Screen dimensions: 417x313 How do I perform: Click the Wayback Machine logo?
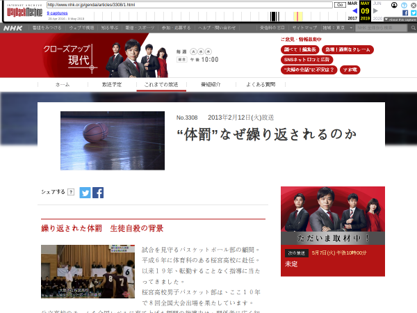(24, 10)
